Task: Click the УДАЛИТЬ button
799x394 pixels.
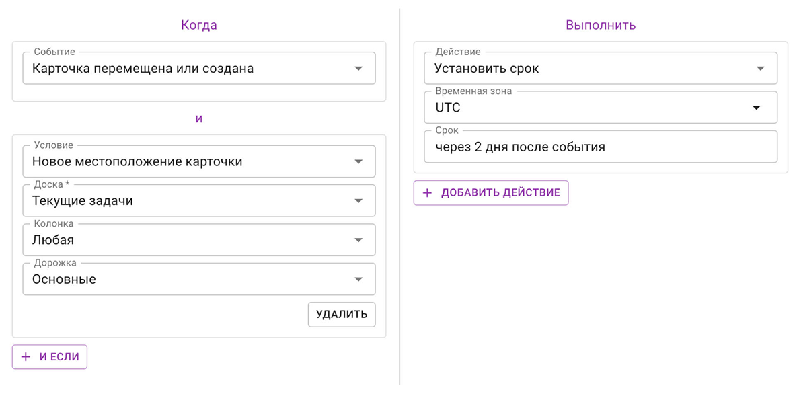Action: [x=342, y=315]
